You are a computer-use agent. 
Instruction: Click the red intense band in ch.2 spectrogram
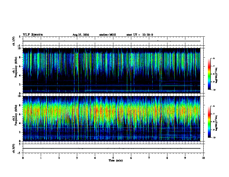tap(111, 112)
